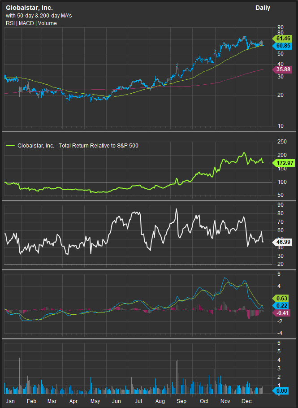Viewport: 298px width, 408px height.
Task: Click the Dec month axis label
Action: coord(246,401)
